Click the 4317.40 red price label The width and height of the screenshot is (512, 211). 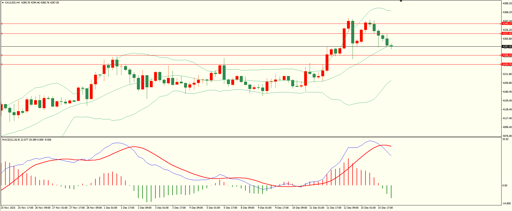point(507,33)
